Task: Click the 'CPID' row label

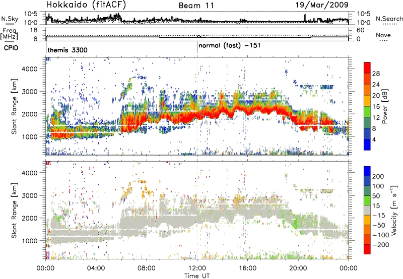Action: [11, 48]
